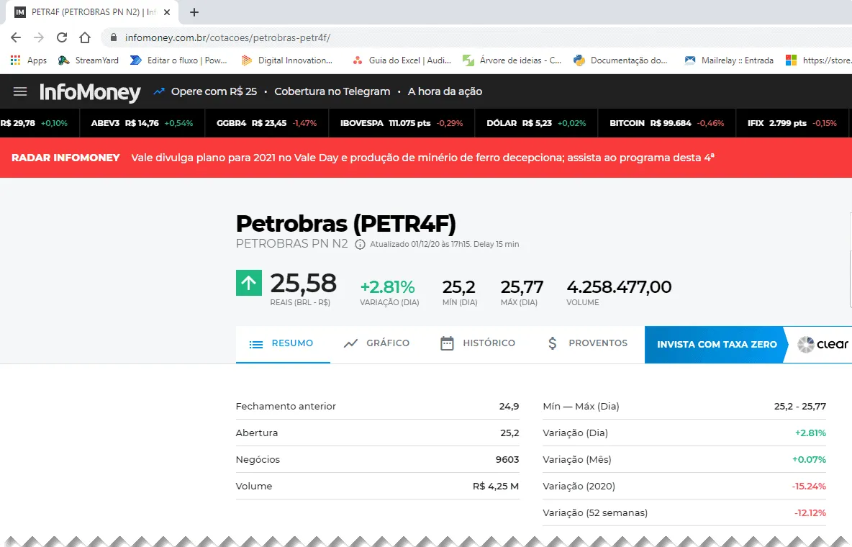
Task: Go to browser home via house icon
Action: click(85, 37)
